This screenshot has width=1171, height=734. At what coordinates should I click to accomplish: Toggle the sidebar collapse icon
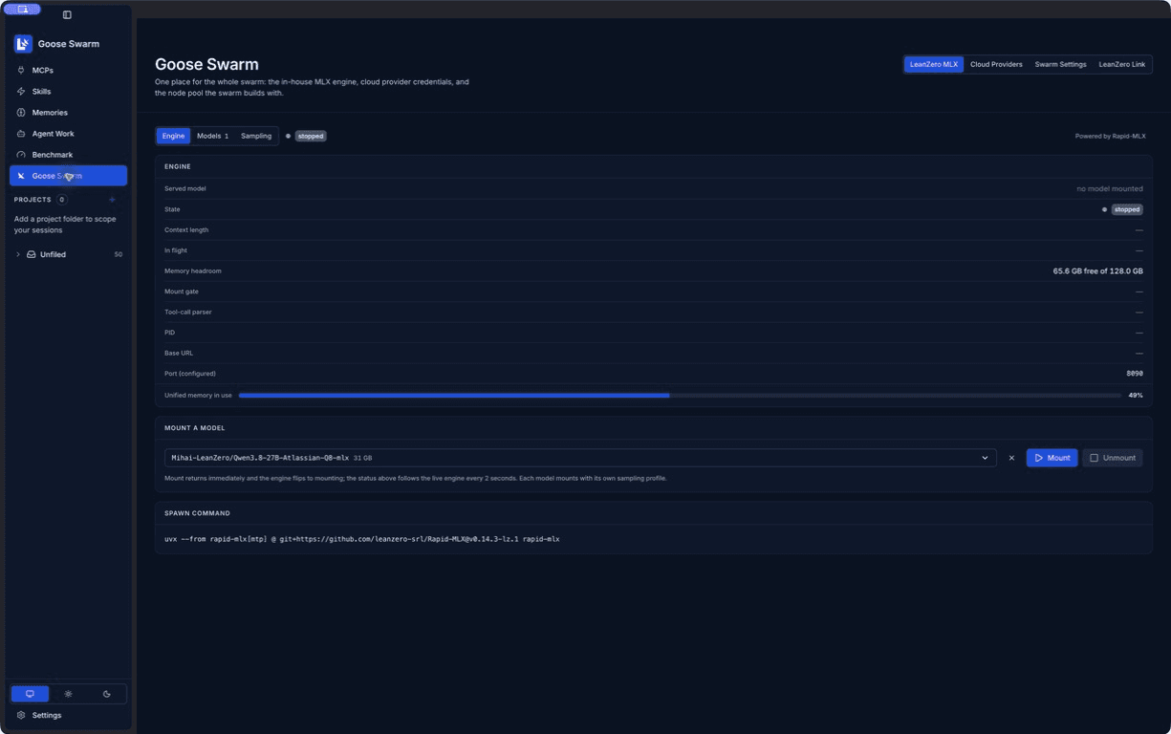pos(67,14)
